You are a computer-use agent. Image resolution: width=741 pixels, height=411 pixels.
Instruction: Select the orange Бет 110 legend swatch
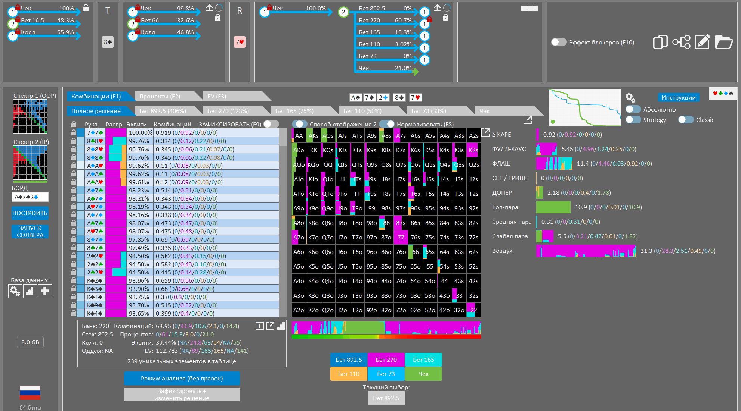[x=349, y=374]
